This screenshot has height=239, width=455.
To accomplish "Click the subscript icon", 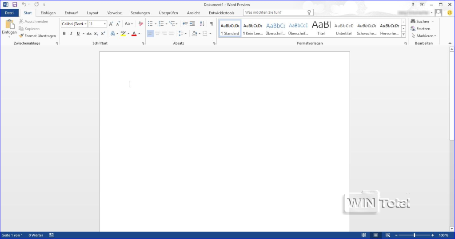I will [x=96, y=34].
